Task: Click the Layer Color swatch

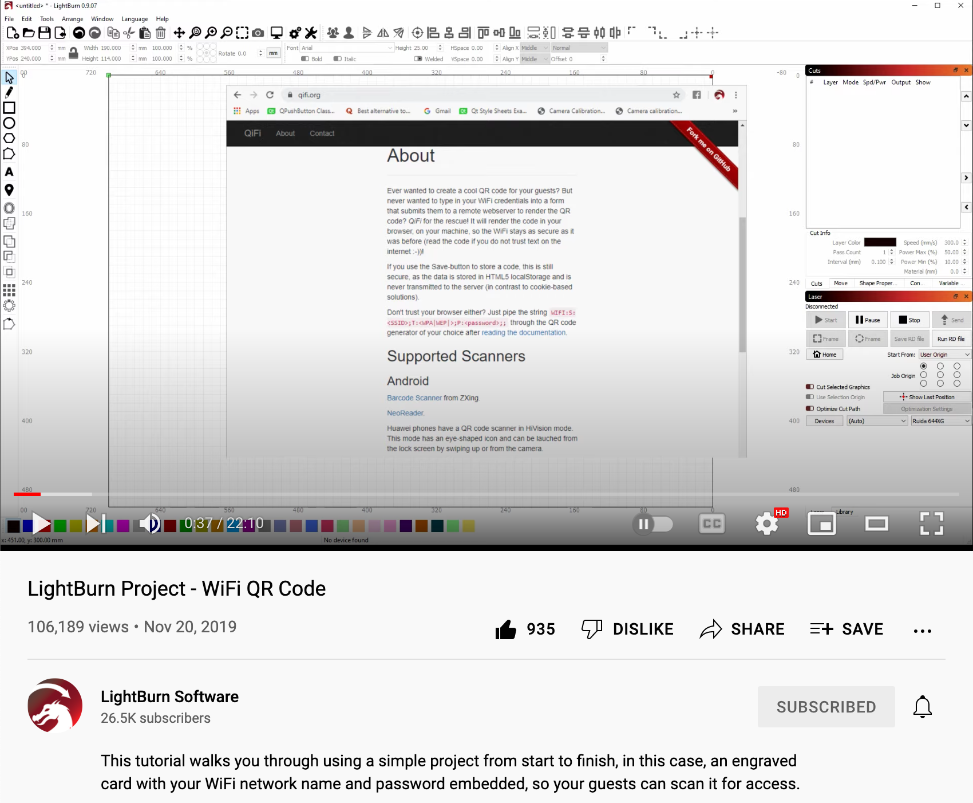Action: (x=880, y=242)
